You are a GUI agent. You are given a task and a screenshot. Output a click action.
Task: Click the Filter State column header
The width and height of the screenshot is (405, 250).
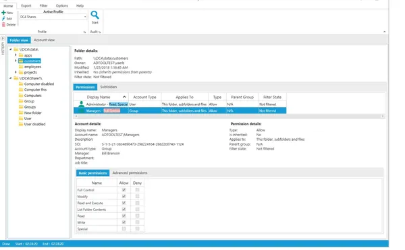272,97
